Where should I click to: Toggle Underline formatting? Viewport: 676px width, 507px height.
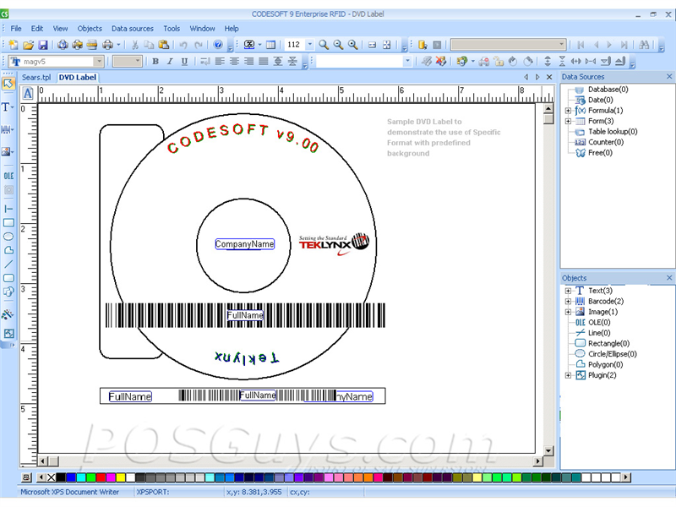click(184, 62)
